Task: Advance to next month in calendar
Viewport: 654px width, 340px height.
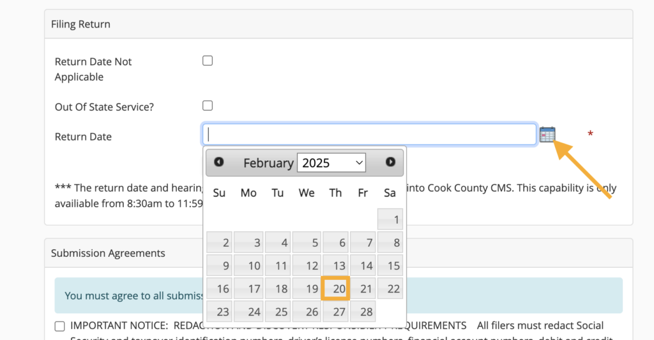Action: click(x=390, y=162)
